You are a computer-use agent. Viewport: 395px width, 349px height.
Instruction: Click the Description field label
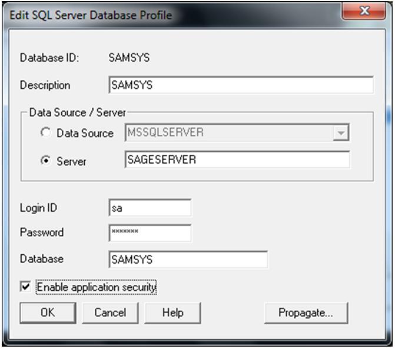(x=45, y=85)
